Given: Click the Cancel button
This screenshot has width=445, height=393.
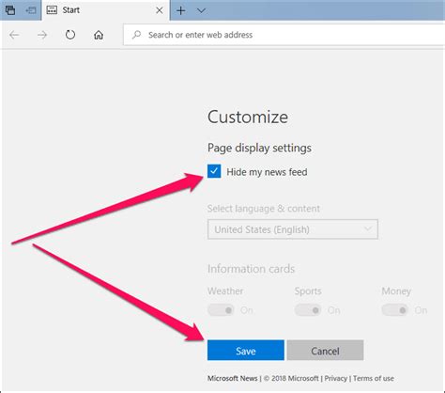Looking at the screenshot, I should tap(325, 351).
